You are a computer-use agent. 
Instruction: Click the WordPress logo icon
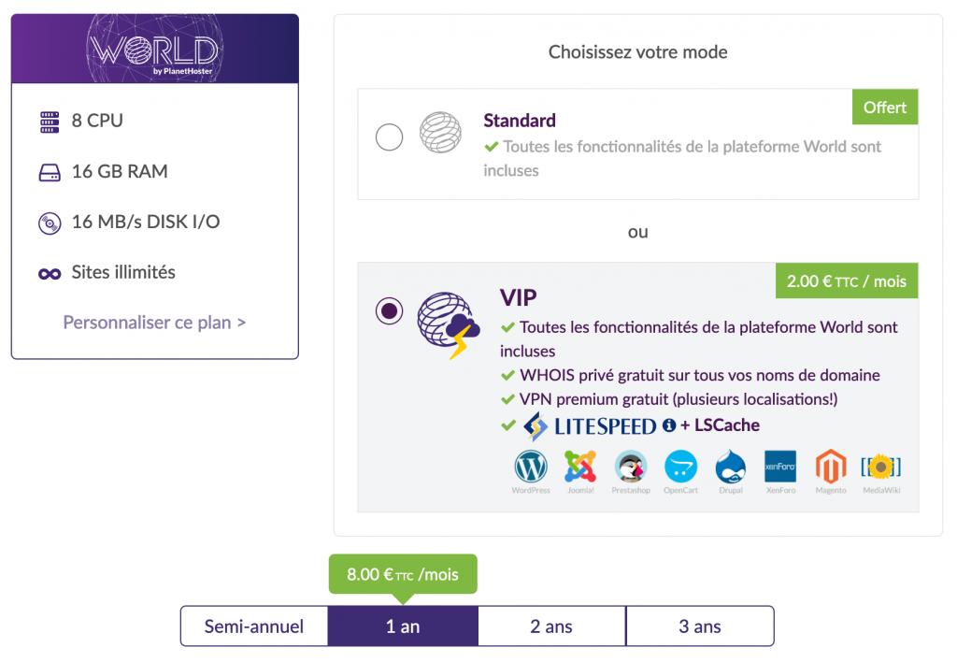[x=531, y=468]
